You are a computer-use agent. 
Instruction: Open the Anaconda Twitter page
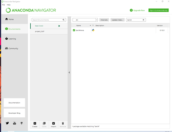click(x=7, y=123)
